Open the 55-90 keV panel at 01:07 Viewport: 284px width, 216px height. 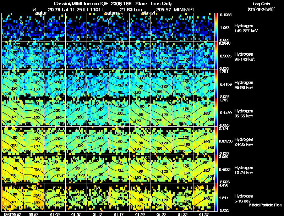click(76, 84)
